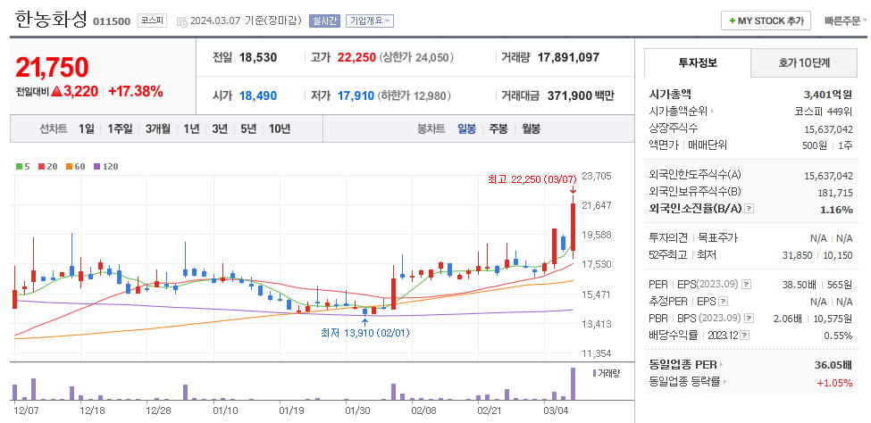The height and width of the screenshot is (423, 871).
Task: Click the 코스피 market badge
Action: (152, 21)
